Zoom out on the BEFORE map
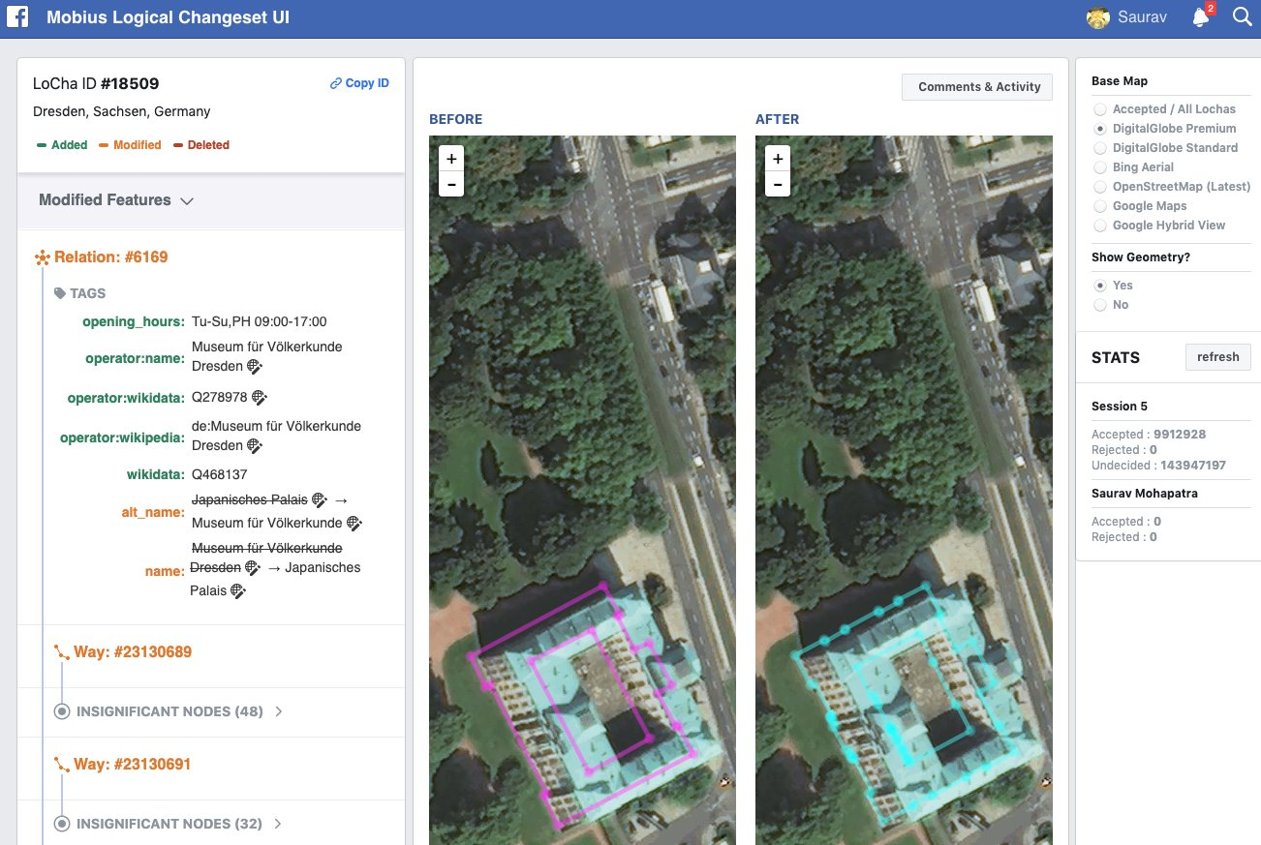The image size is (1261, 845). 451,184
